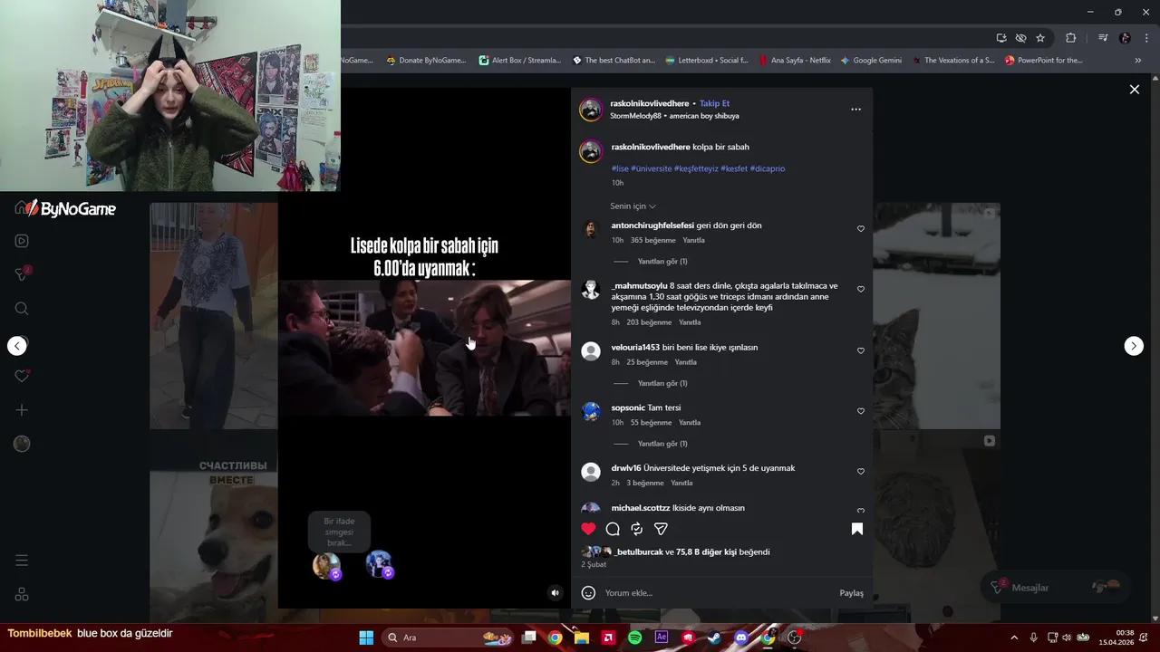This screenshot has height=652, width=1160.
Task: Open OBS Studio from the taskbar
Action: pyautogui.click(x=795, y=638)
